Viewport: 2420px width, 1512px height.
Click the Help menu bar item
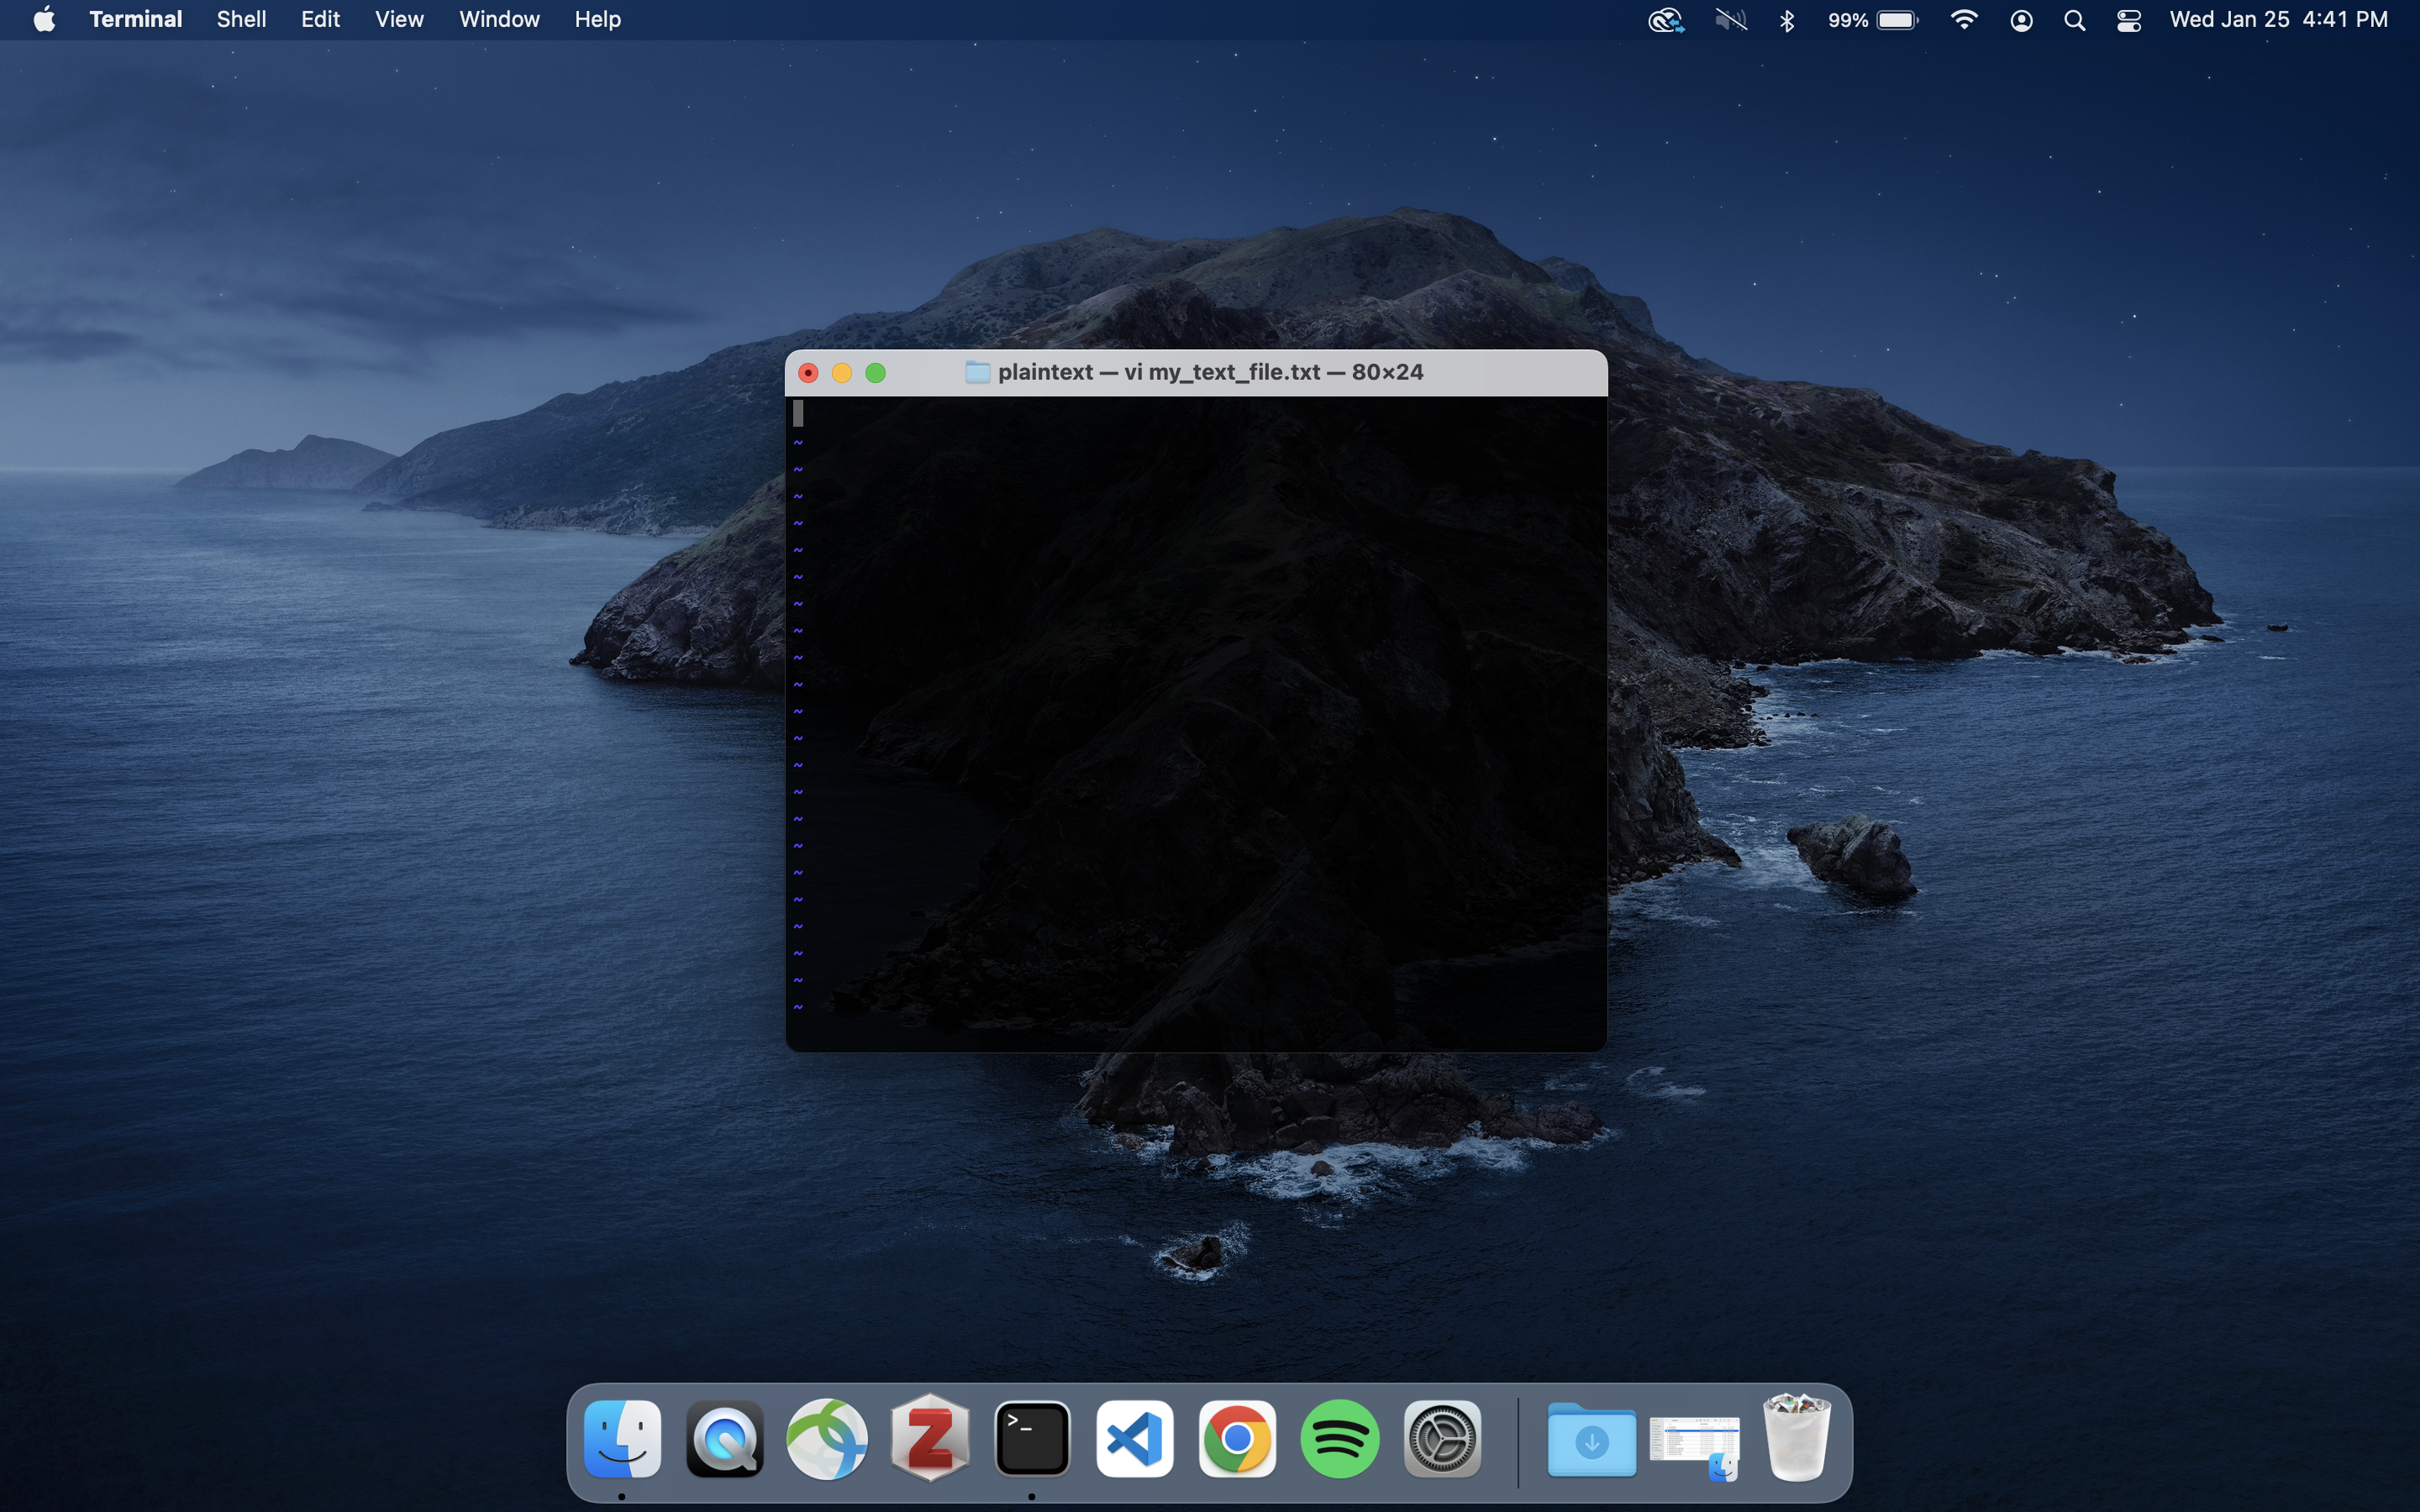597,21
